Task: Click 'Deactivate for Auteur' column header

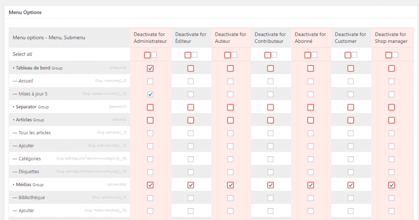Action: [230, 38]
